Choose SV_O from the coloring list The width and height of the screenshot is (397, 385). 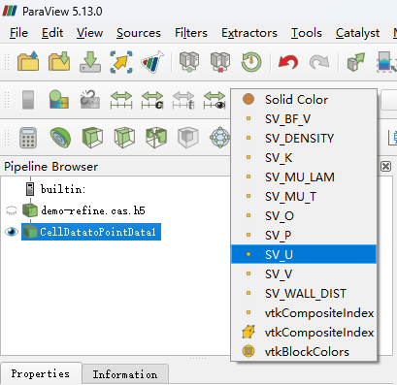[304, 215]
